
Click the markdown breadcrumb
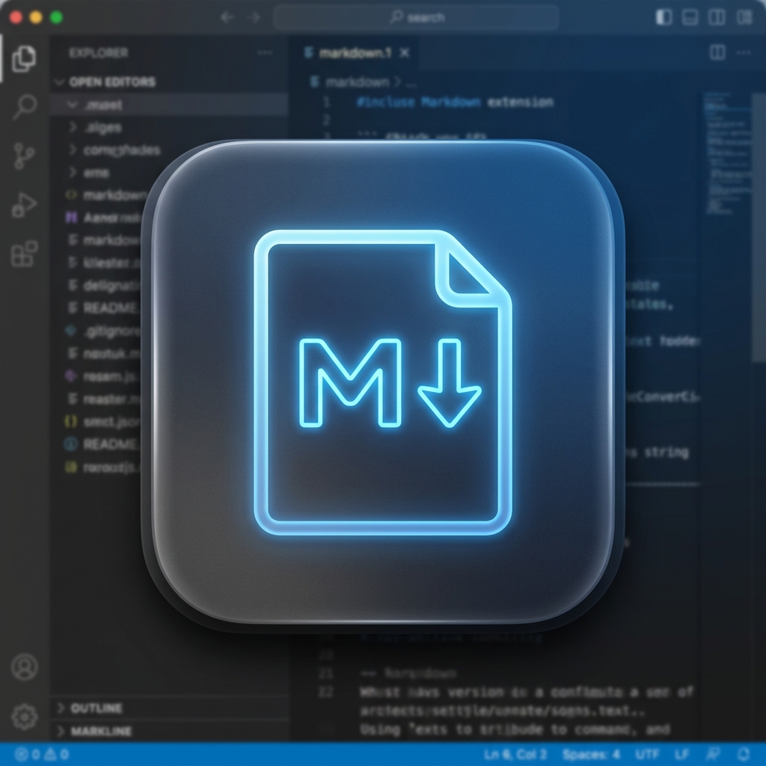click(x=357, y=82)
